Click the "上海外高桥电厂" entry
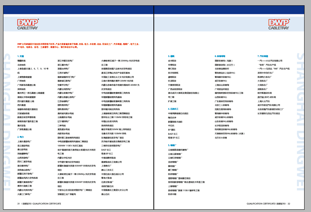Viewport: 311px width, 212px height. pyautogui.click(x=24, y=141)
